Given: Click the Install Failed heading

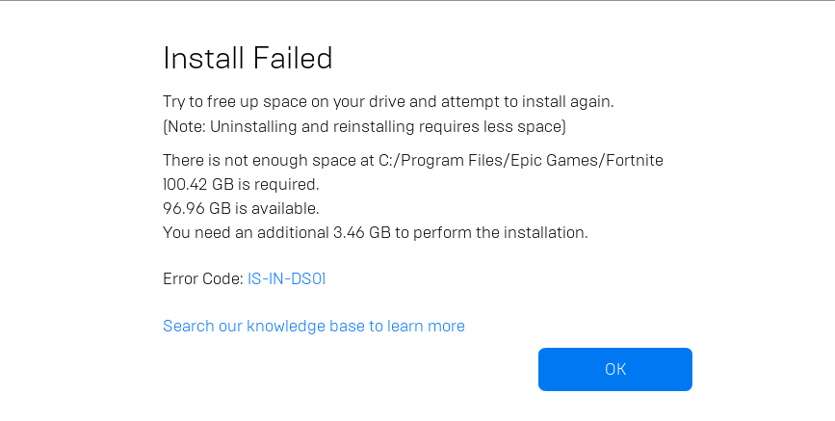Looking at the screenshot, I should (x=248, y=59).
